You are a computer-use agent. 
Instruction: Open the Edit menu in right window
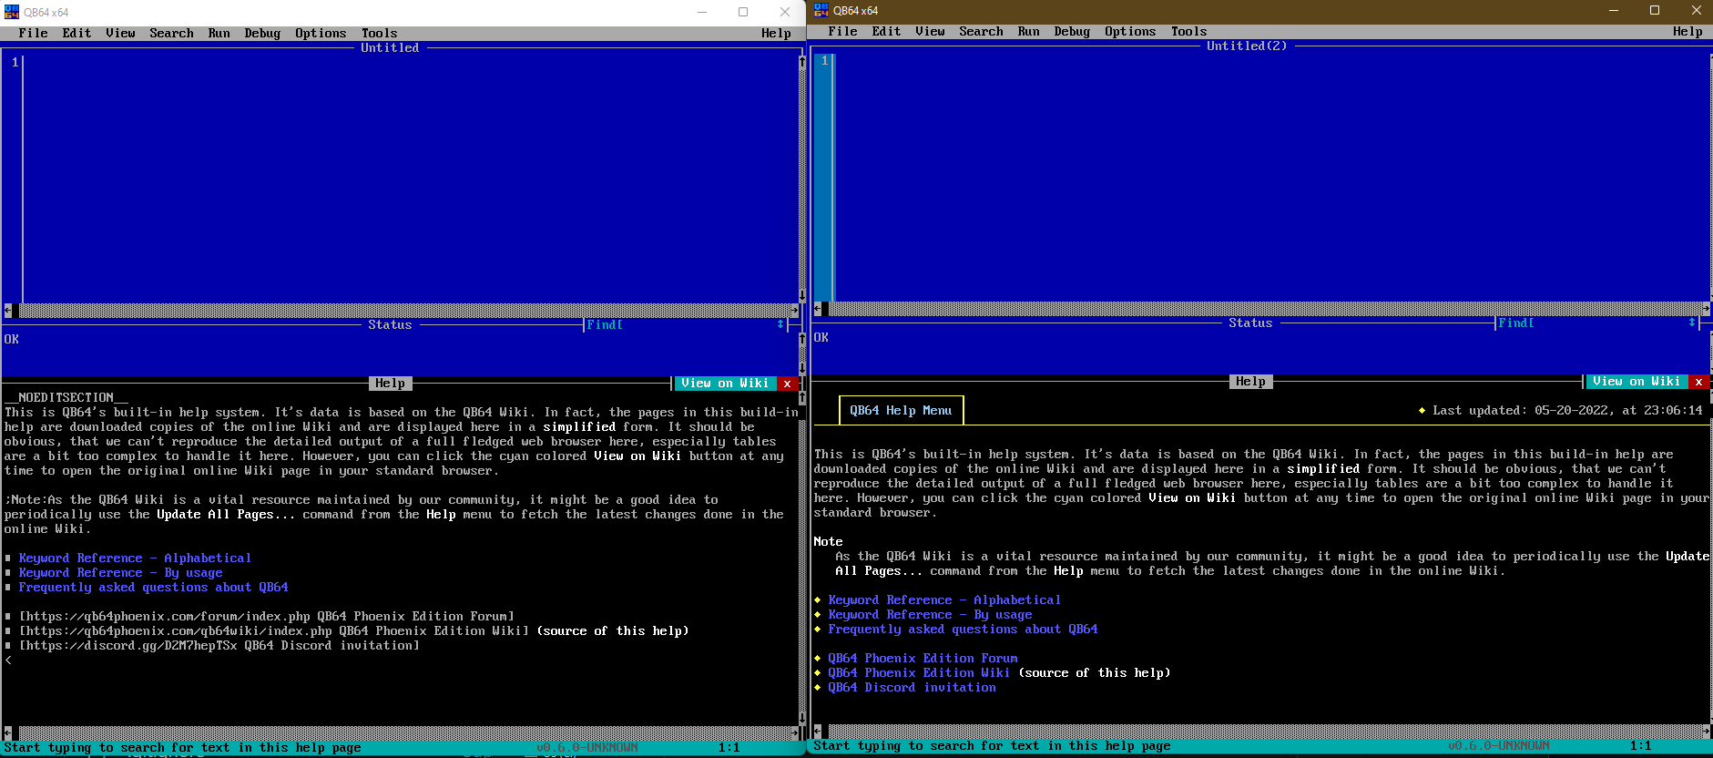point(887,32)
